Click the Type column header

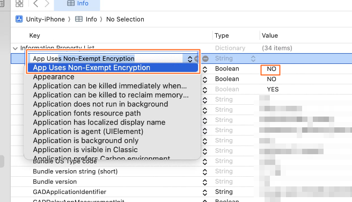point(222,35)
